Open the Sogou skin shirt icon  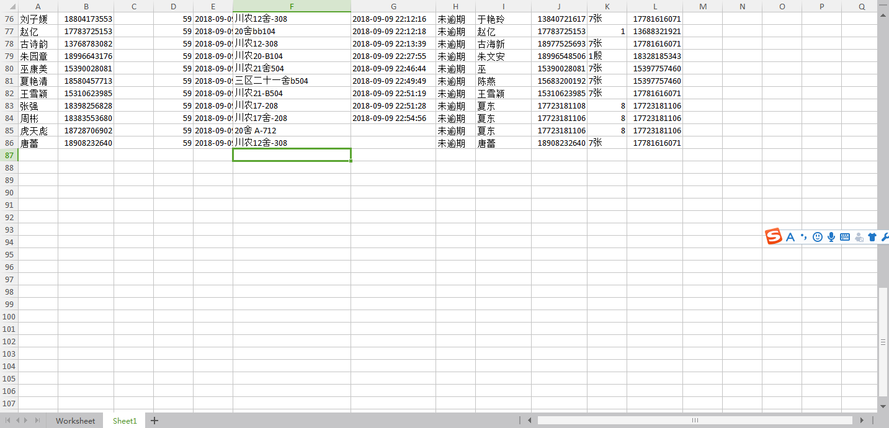pyautogui.click(x=872, y=237)
